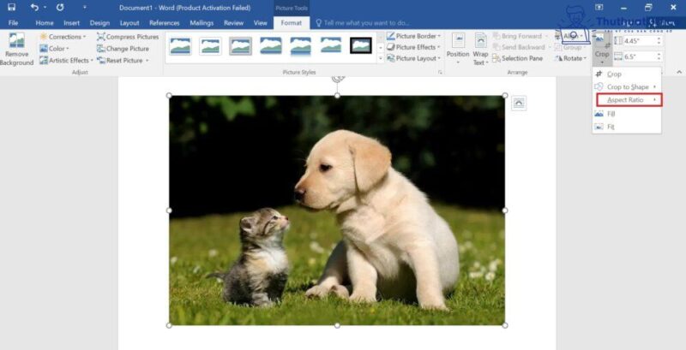Open Picture Border dropdown
Viewport: 686px width, 350px height.
pos(413,36)
